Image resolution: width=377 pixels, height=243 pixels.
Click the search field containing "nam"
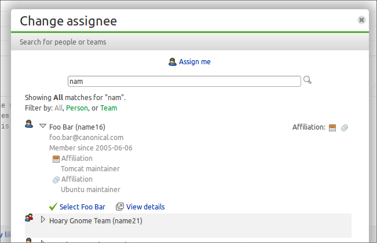click(x=184, y=82)
